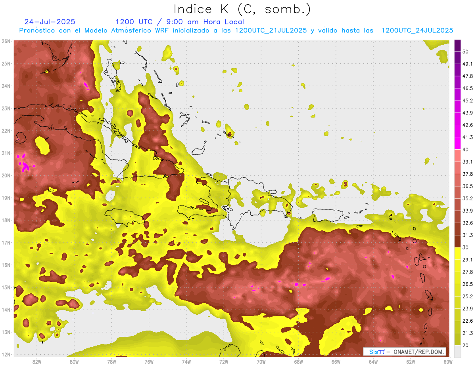Click colorbar value '31.3'
This screenshot has height=367, width=476.
point(468,235)
